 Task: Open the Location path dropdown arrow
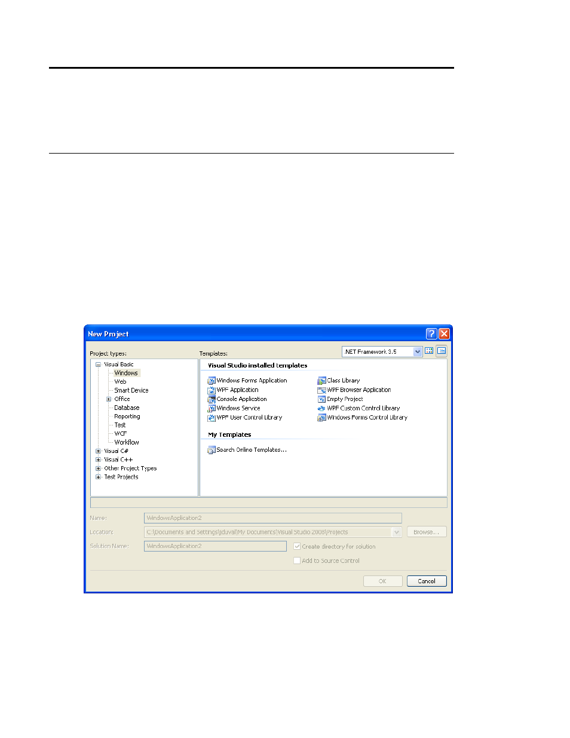click(397, 532)
